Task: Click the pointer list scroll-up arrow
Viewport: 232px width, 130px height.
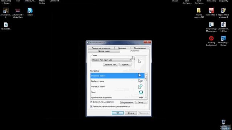Action: coord(146,74)
